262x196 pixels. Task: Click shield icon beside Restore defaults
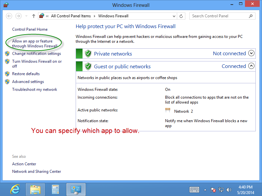[7, 74]
